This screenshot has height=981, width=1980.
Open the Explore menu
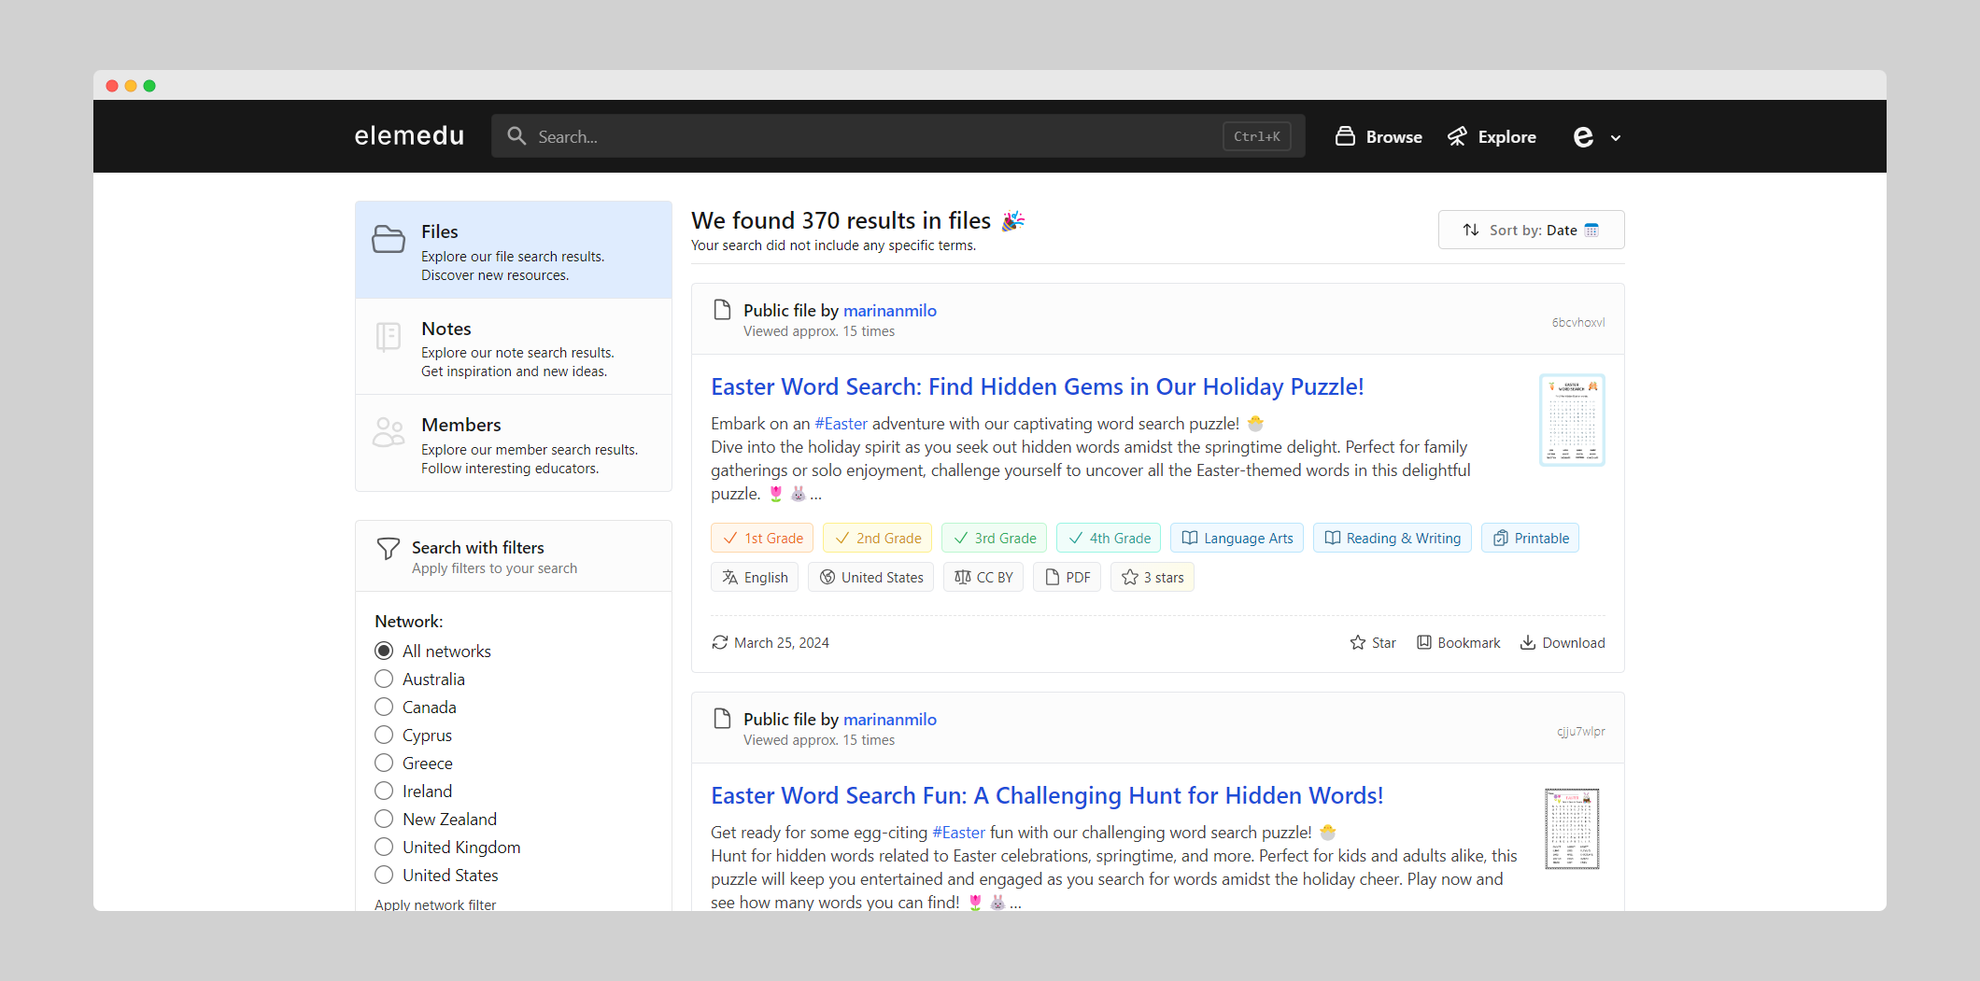coord(1492,136)
